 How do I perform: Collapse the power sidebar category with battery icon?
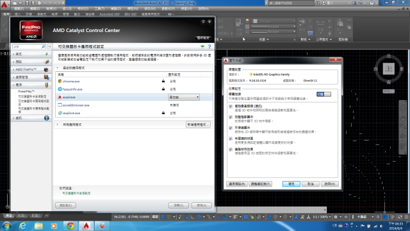point(31,85)
